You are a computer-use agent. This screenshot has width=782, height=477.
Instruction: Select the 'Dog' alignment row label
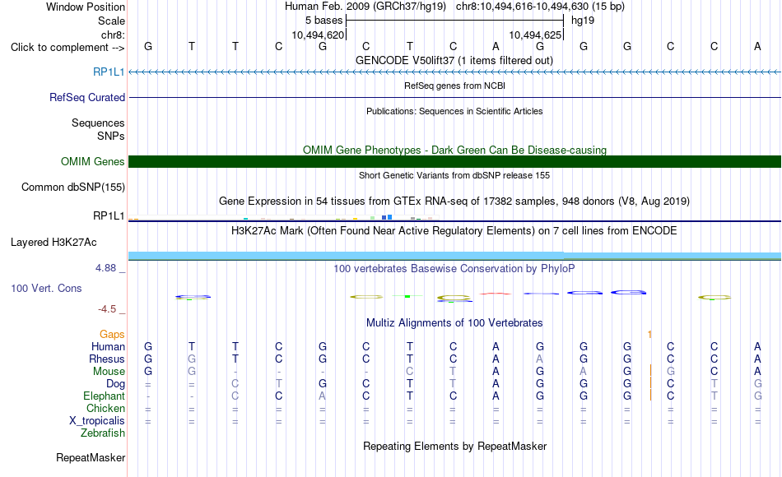tap(115, 384)
